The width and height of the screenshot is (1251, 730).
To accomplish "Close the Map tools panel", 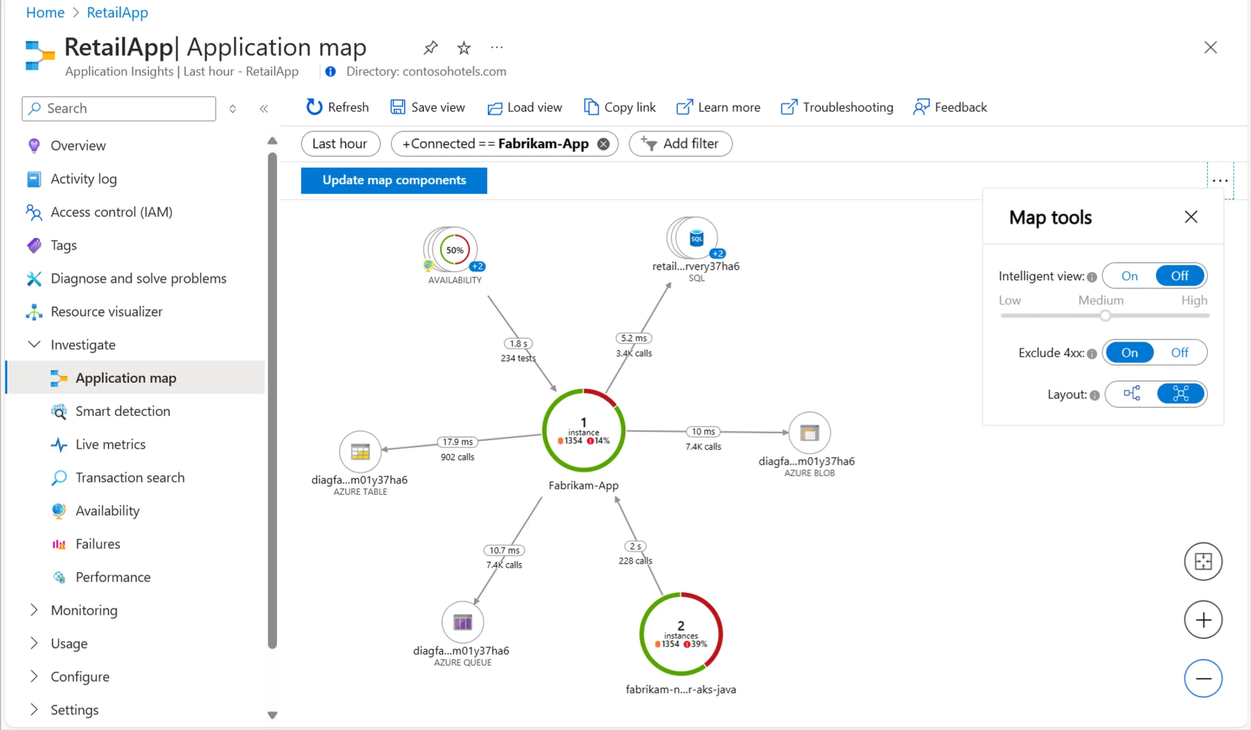I will tap(1190, 217).
